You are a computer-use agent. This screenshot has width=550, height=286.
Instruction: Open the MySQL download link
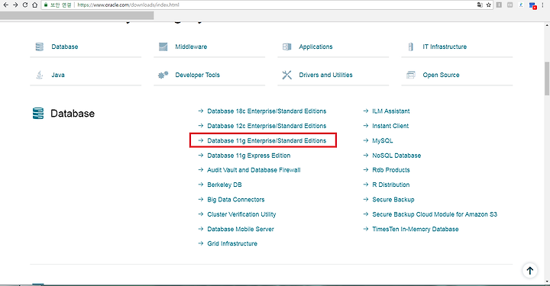[383, 140]
